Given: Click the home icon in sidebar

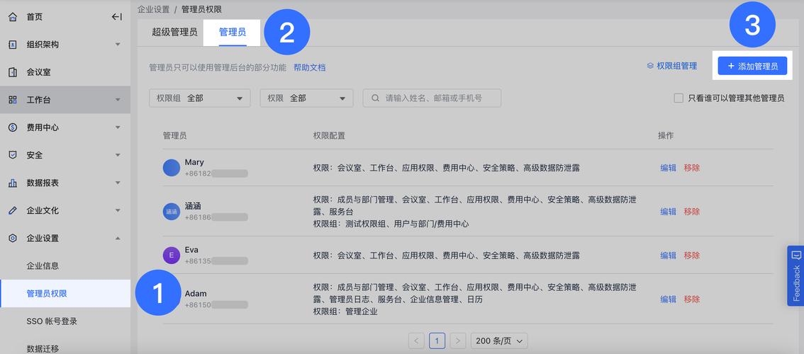Looking at the screenshot, I should click(x=13, y=17).
